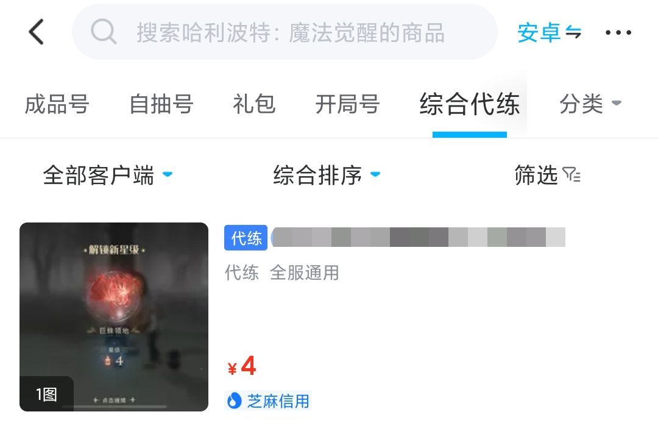This screenshot has width=658, height=434.
Task: Focus the 搜索哈利波特 search field
Action: click(285, 32)
